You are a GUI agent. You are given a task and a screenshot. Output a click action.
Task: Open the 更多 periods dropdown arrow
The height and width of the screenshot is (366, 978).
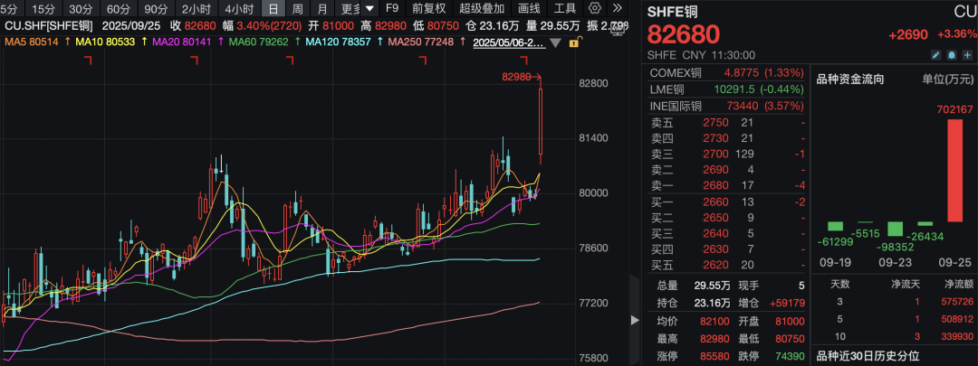pos(369,8)
